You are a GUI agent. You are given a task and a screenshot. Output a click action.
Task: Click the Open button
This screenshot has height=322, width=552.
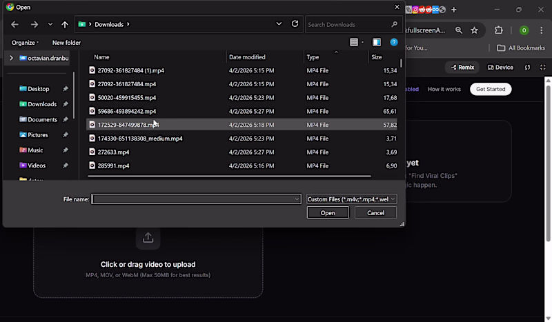(x=328, y=212)
